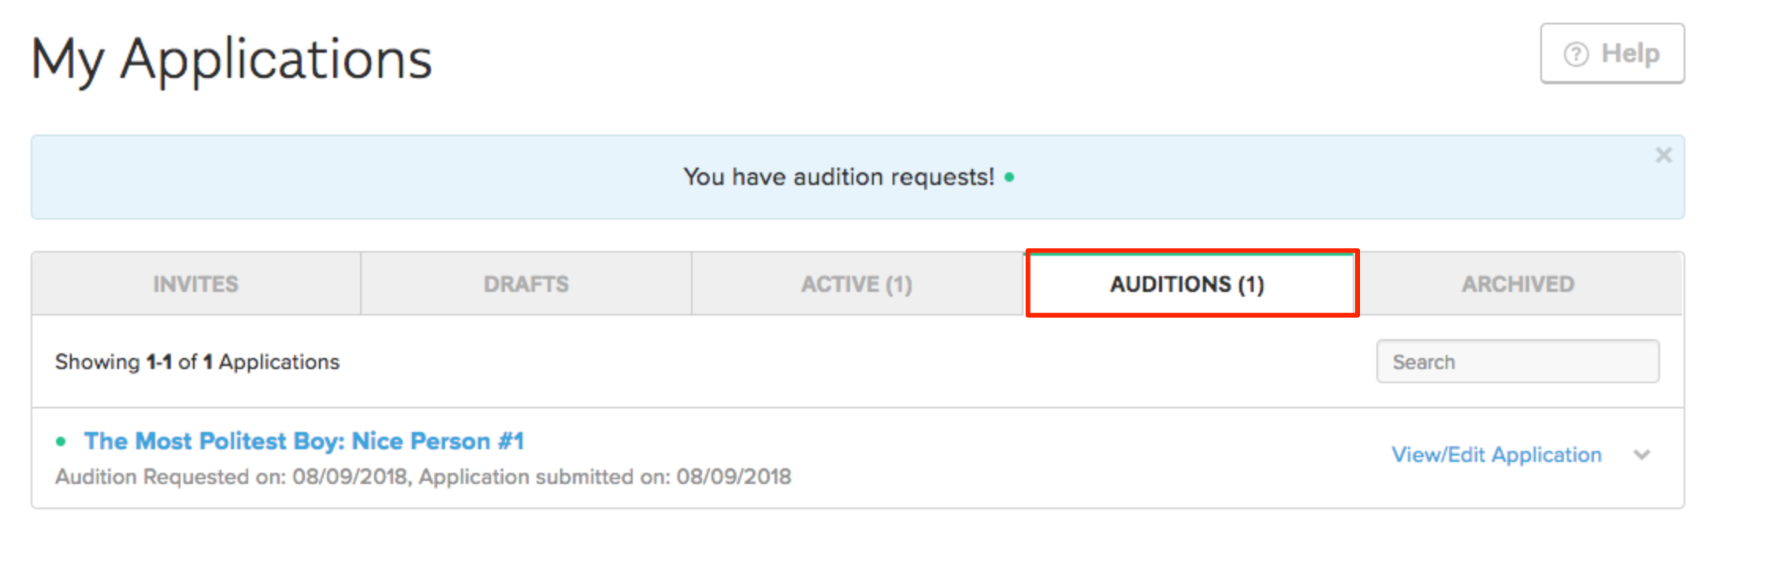Open the Help button
The height and width of the screenshot is (565, 1768).
coord(1612,54)
